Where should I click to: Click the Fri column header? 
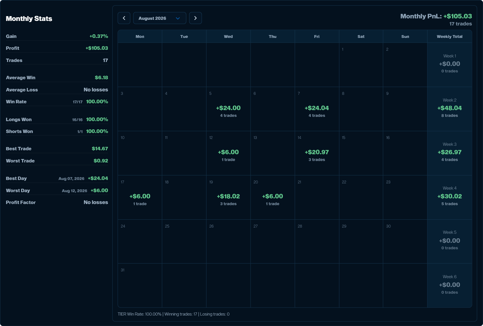(x=317, y=37)
